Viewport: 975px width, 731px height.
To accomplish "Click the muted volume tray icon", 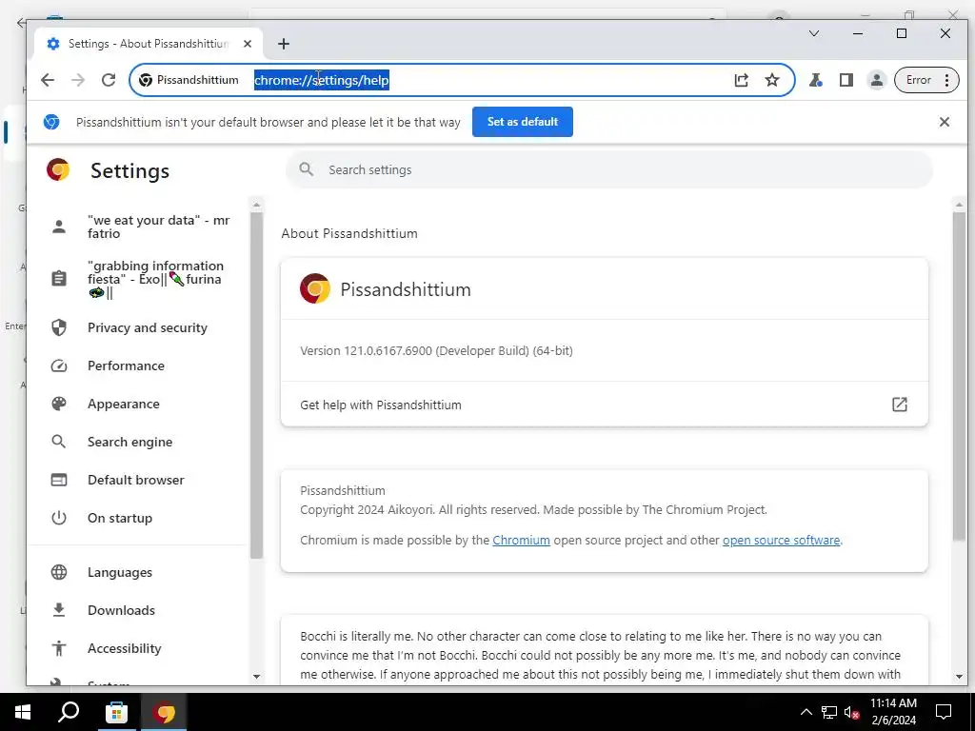I will [x=851, y=712].
